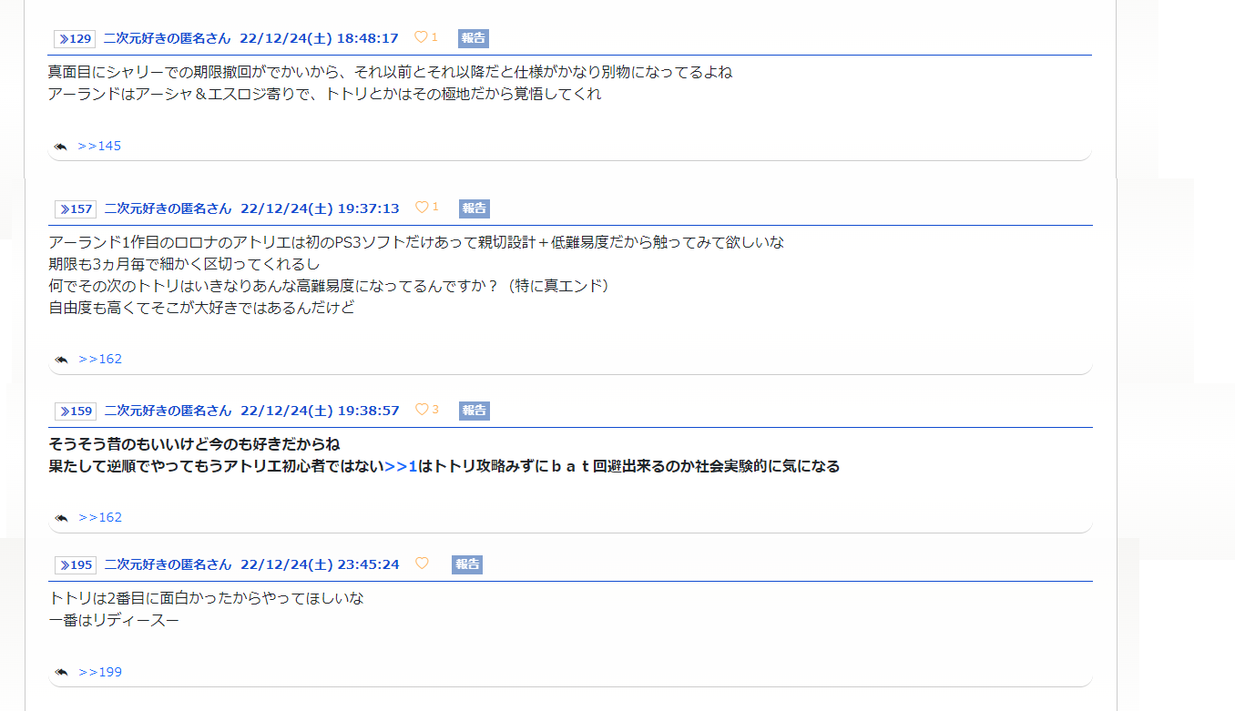Click timestamp 22/12/24(土) 19:38:57
Viewport: 1235px width, 711px height.
320,411
